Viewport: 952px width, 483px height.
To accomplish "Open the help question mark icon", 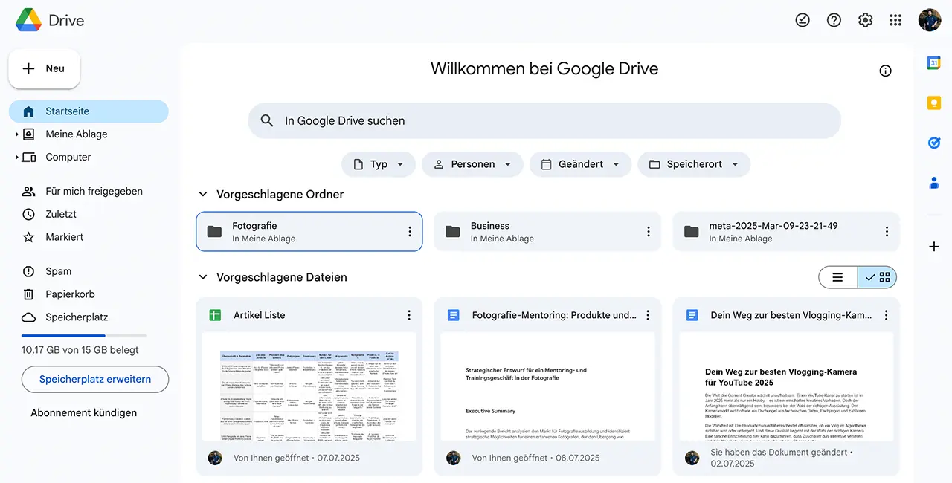I will pyautogui.click(x=834, y=20).
